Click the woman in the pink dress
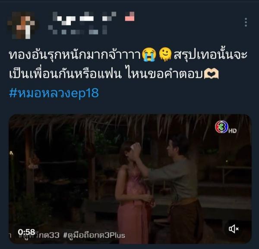This screenshot has width=259, height=249. (134, 192)
